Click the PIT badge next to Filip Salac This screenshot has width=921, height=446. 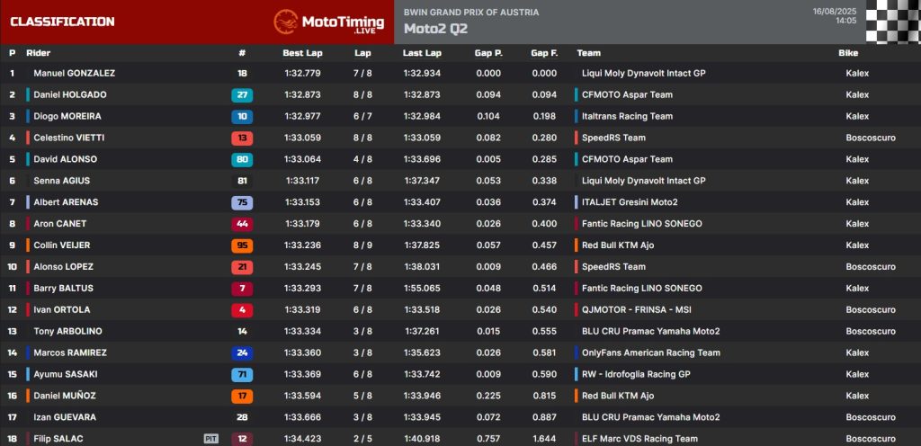click(211, 439)
